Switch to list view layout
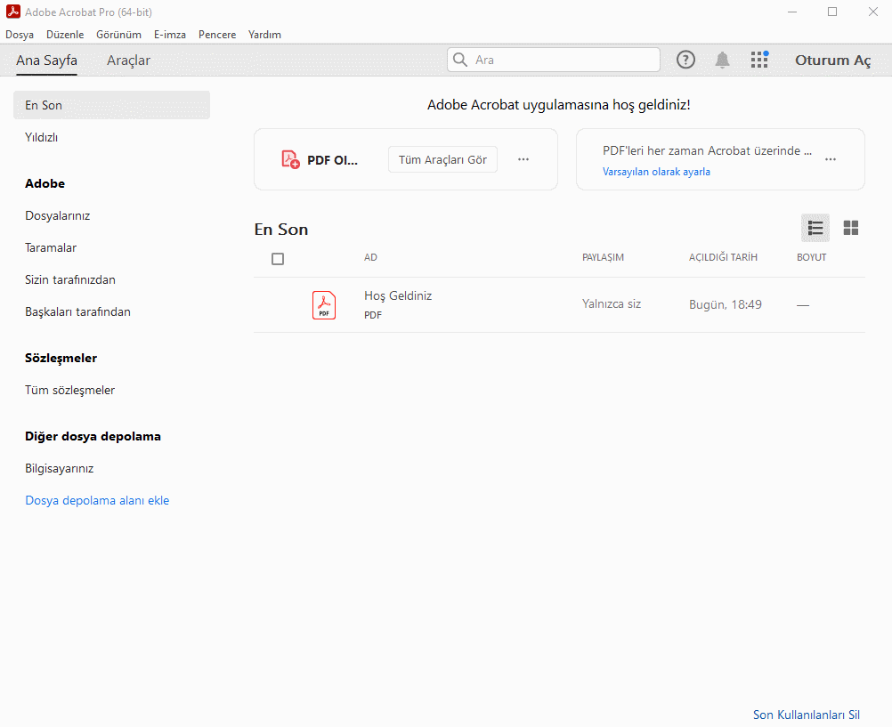 click(x=815, y=228)
